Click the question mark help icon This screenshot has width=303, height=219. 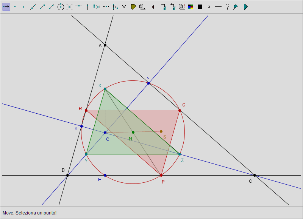228,7
